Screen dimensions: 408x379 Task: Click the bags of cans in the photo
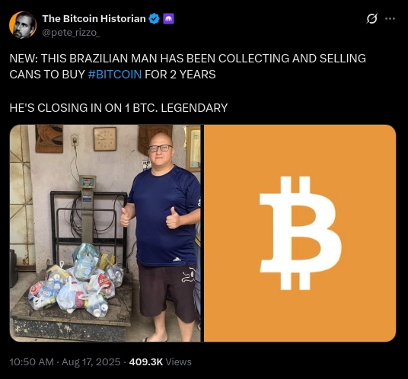click(75, 280)
